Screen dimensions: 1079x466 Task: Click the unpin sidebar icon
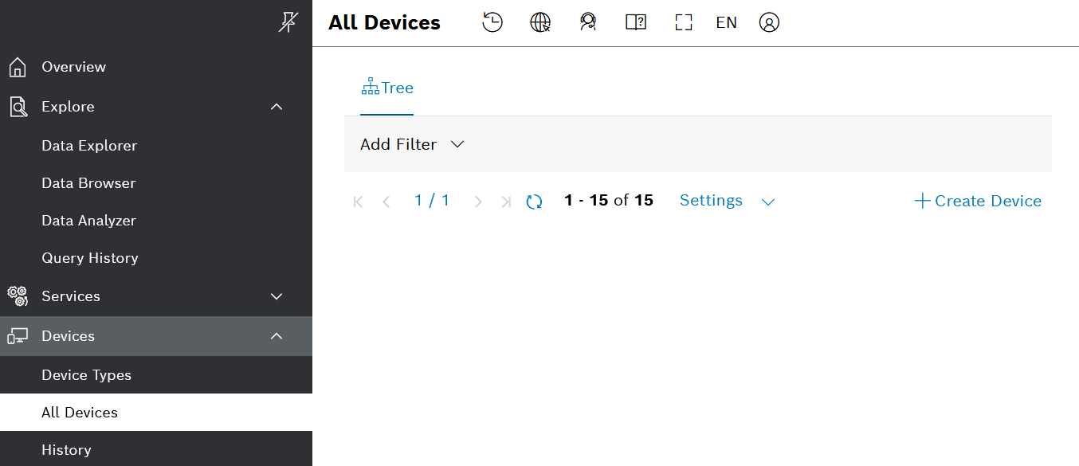pos(288,22)
